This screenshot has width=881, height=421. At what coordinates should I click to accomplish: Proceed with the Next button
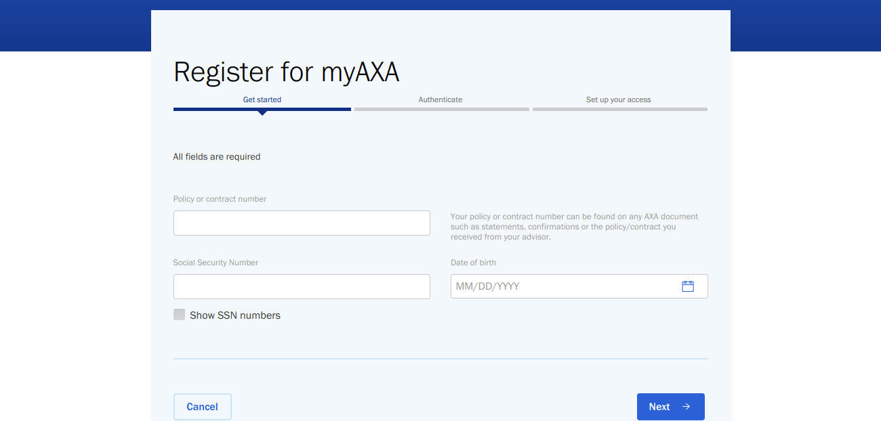[x=671, y=407]
